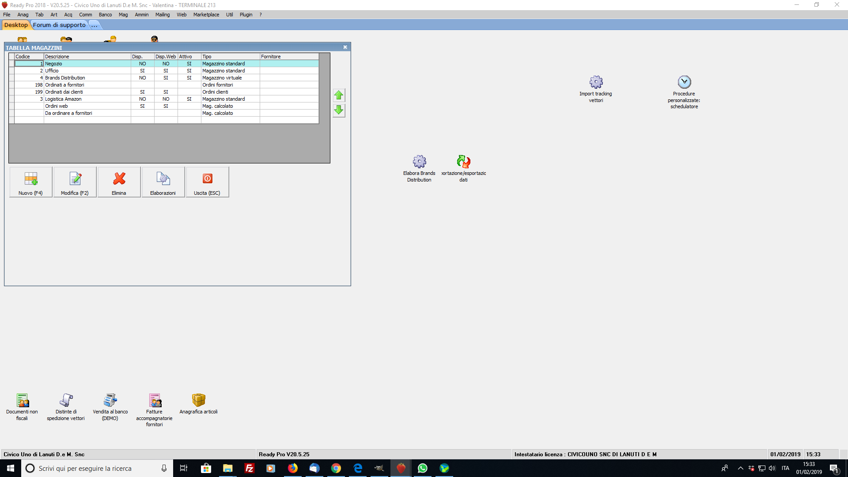
Task: Close the Tabella Magazzini panel
Action: (345, 47)
